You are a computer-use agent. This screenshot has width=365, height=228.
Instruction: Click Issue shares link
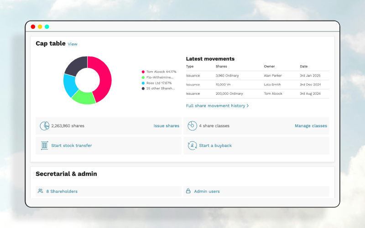click(x=166, y=126)
